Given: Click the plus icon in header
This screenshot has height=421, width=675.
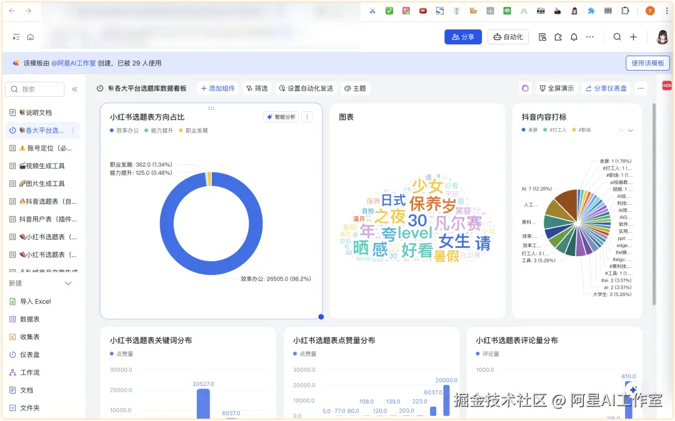Looking at the screenshot, I should (x=633, y=37).
